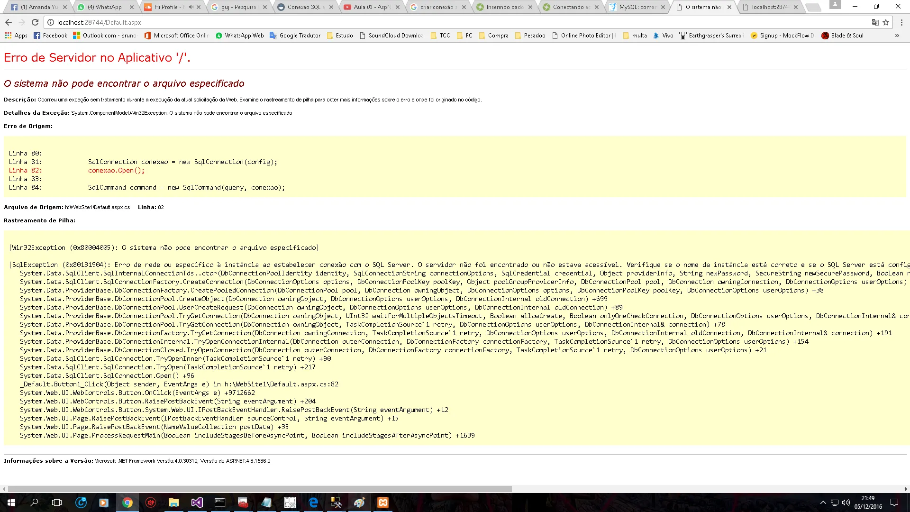Open Chrome's three-dot menu

(x=901, y=22)
